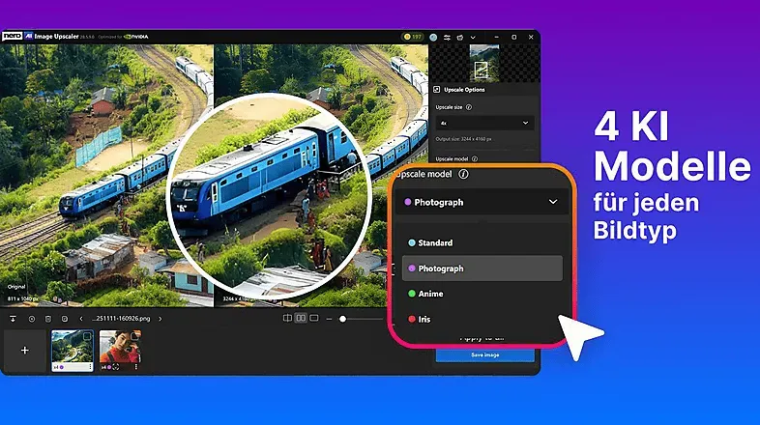Tick the checkbox on the portrait thumbnail

(135, 336)
